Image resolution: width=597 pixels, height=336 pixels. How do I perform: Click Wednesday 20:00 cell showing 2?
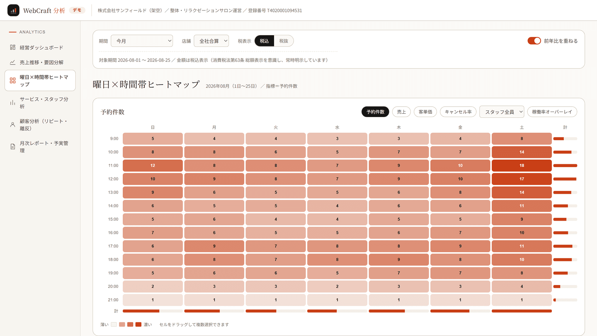coord(337,286)
